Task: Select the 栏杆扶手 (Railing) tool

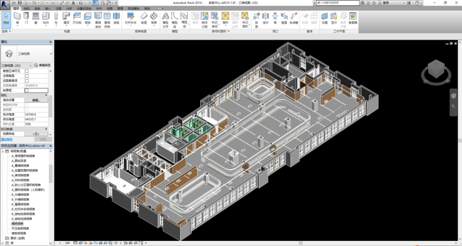Action: click(x=130, y=18)
